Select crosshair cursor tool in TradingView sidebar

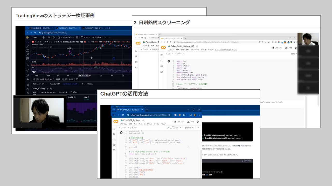pos(28,43)
